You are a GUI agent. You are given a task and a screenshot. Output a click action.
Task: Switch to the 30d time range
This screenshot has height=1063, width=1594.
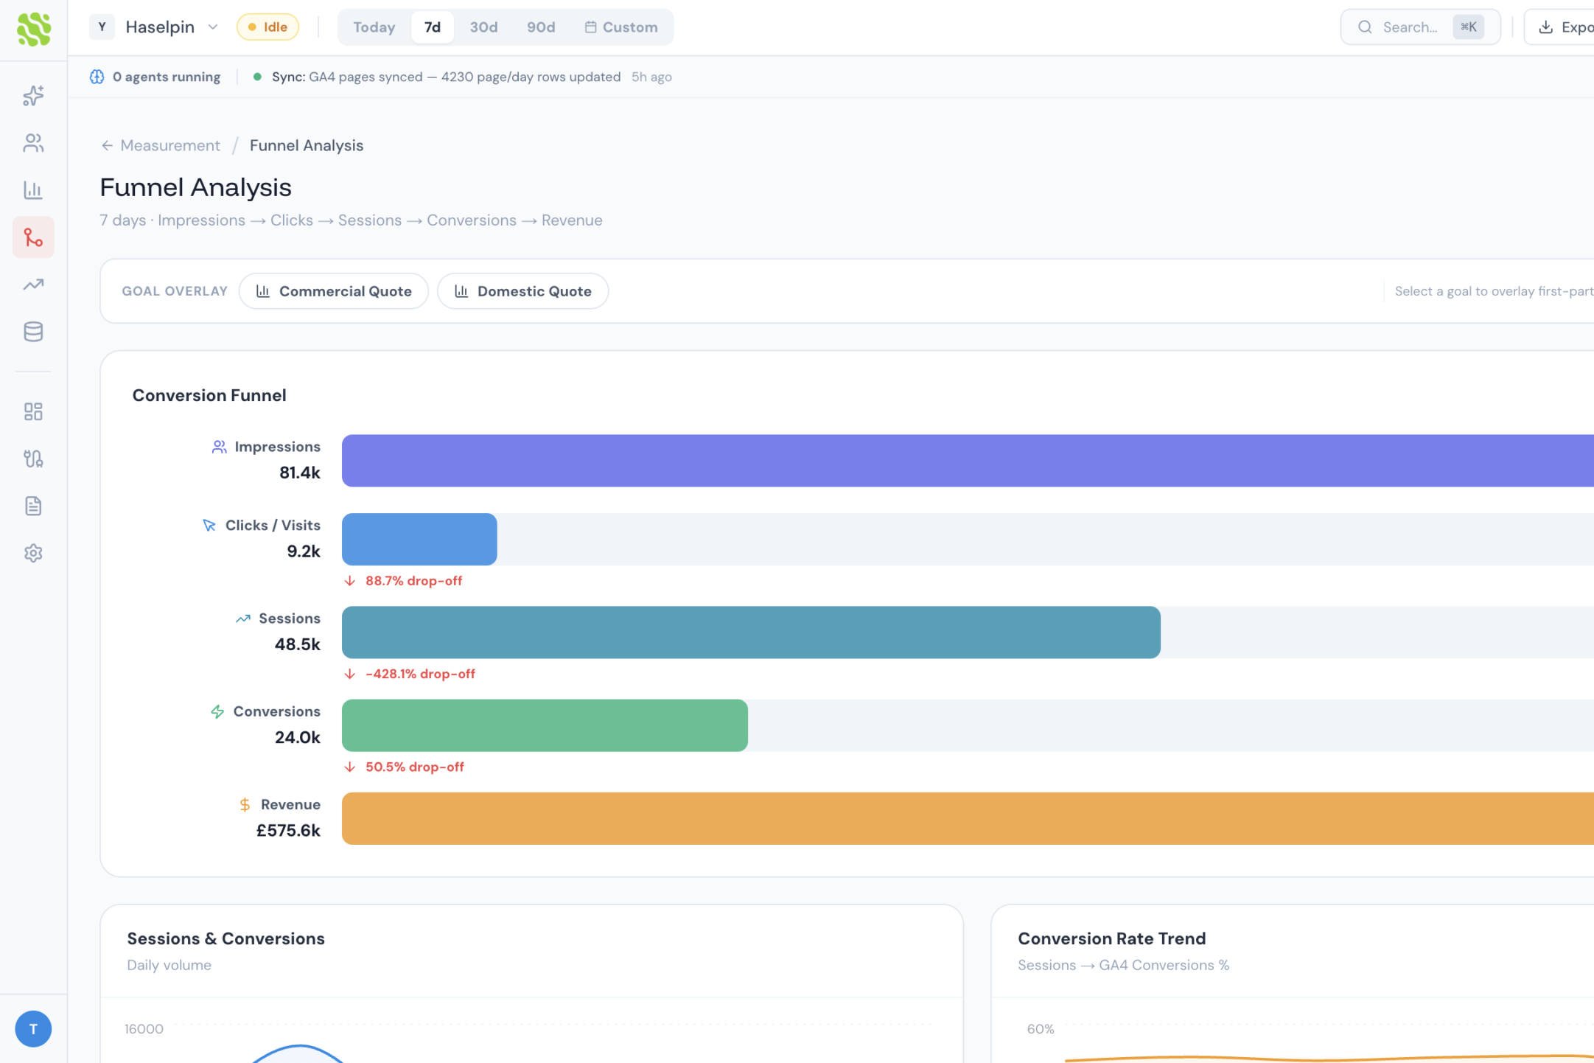(483, 27)
